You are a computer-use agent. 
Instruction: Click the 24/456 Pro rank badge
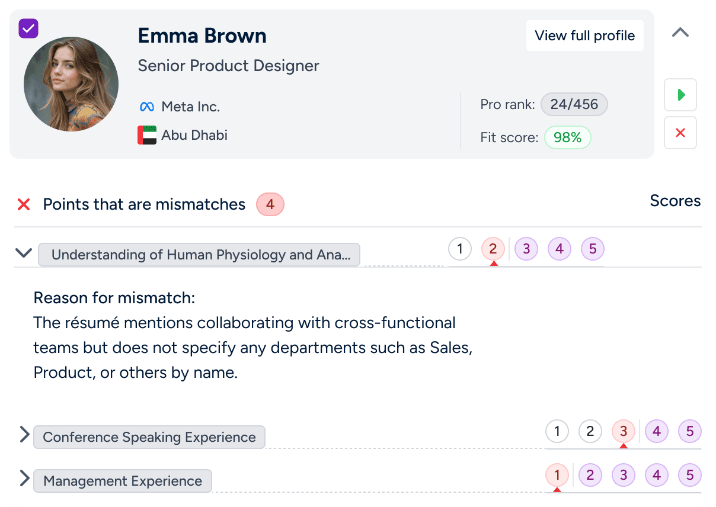pyautogui.click(x=574, y=105)
